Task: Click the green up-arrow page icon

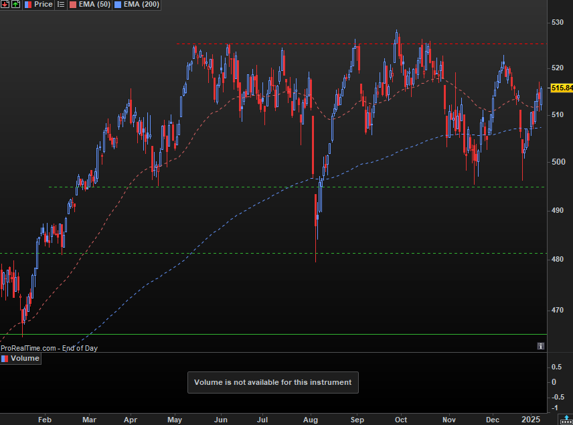Action: coord(15,5)
